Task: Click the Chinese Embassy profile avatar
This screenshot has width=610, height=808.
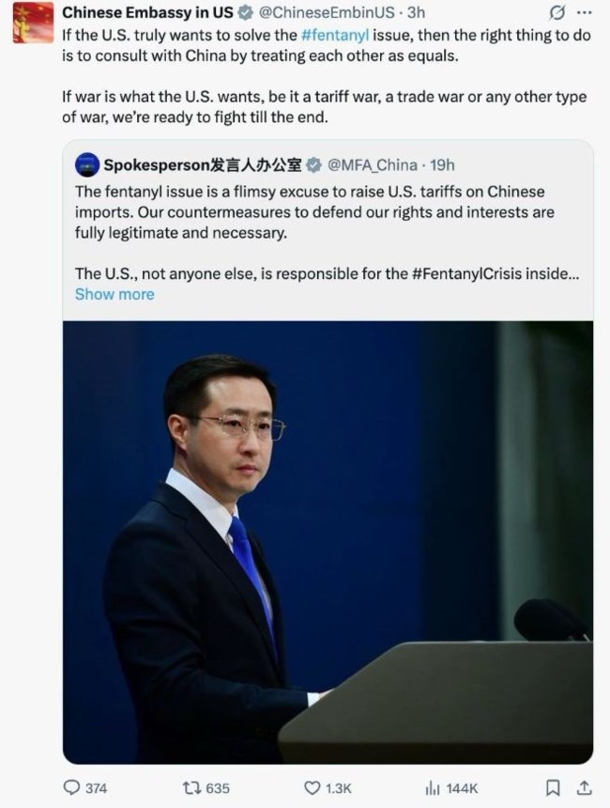Action: [33, 23]
